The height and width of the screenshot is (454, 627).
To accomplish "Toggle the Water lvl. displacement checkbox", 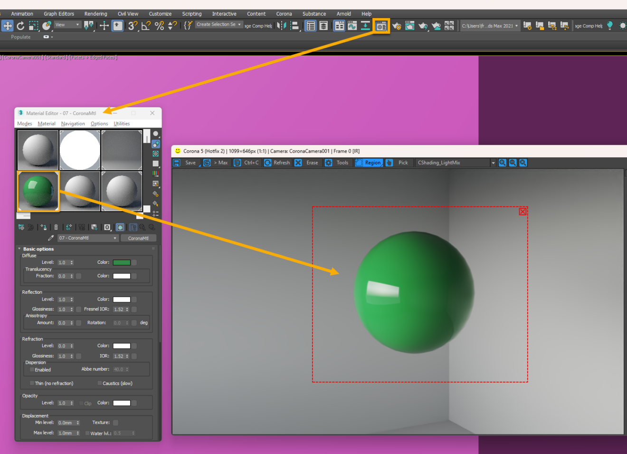I will pos(87,433).
